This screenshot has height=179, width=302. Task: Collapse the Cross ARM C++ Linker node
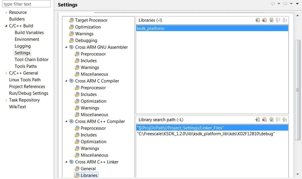pyautogui.click(x=66, y=162)
